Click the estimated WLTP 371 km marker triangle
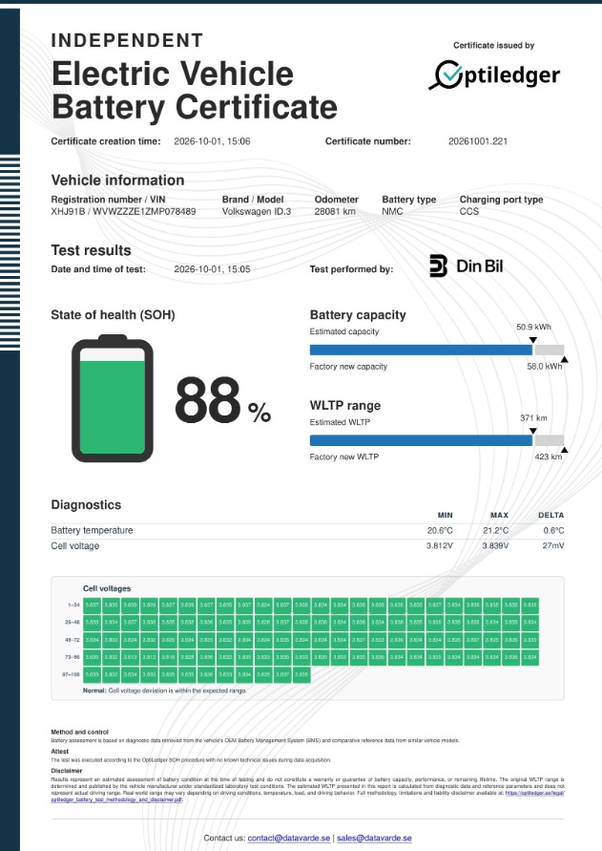 [533, 431]
